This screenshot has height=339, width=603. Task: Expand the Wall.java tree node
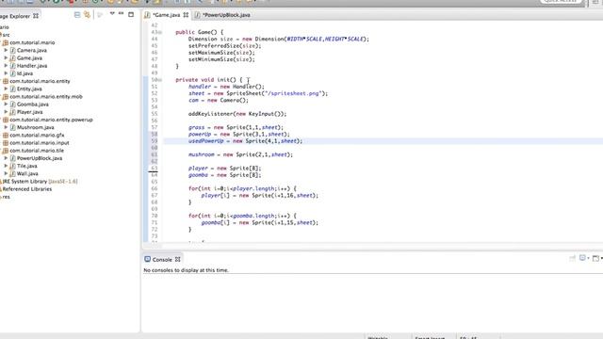pos(6,173)
